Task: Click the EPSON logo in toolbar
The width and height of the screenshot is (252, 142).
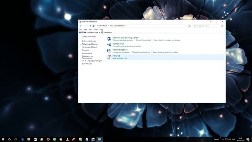Action: coord(82,32)
